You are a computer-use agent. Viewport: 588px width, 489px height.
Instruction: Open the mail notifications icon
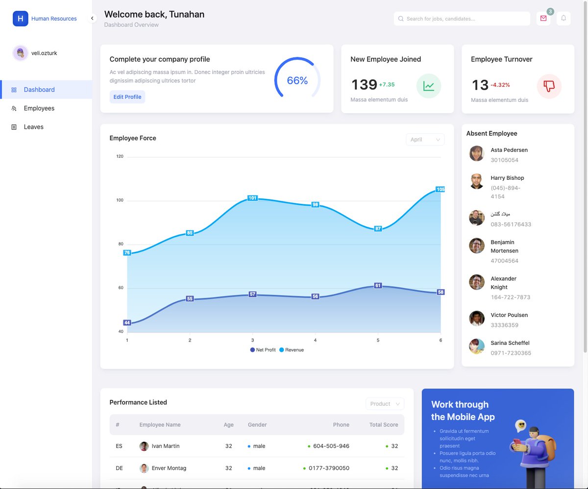point(543,19)
